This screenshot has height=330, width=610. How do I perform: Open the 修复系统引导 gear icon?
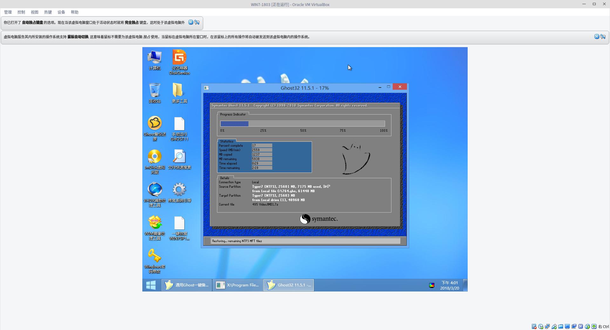[179, 190]
